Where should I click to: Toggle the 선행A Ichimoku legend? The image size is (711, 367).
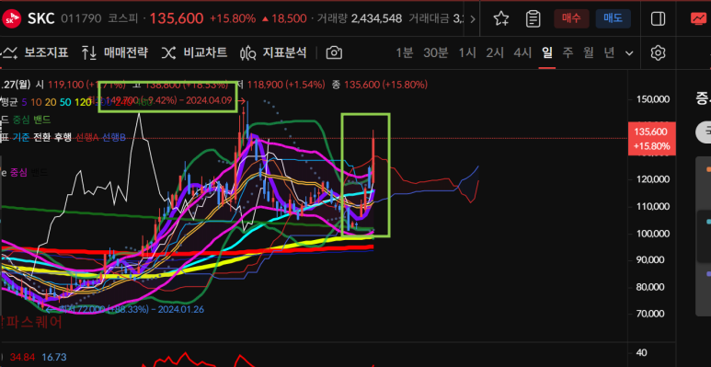(87, 137)
